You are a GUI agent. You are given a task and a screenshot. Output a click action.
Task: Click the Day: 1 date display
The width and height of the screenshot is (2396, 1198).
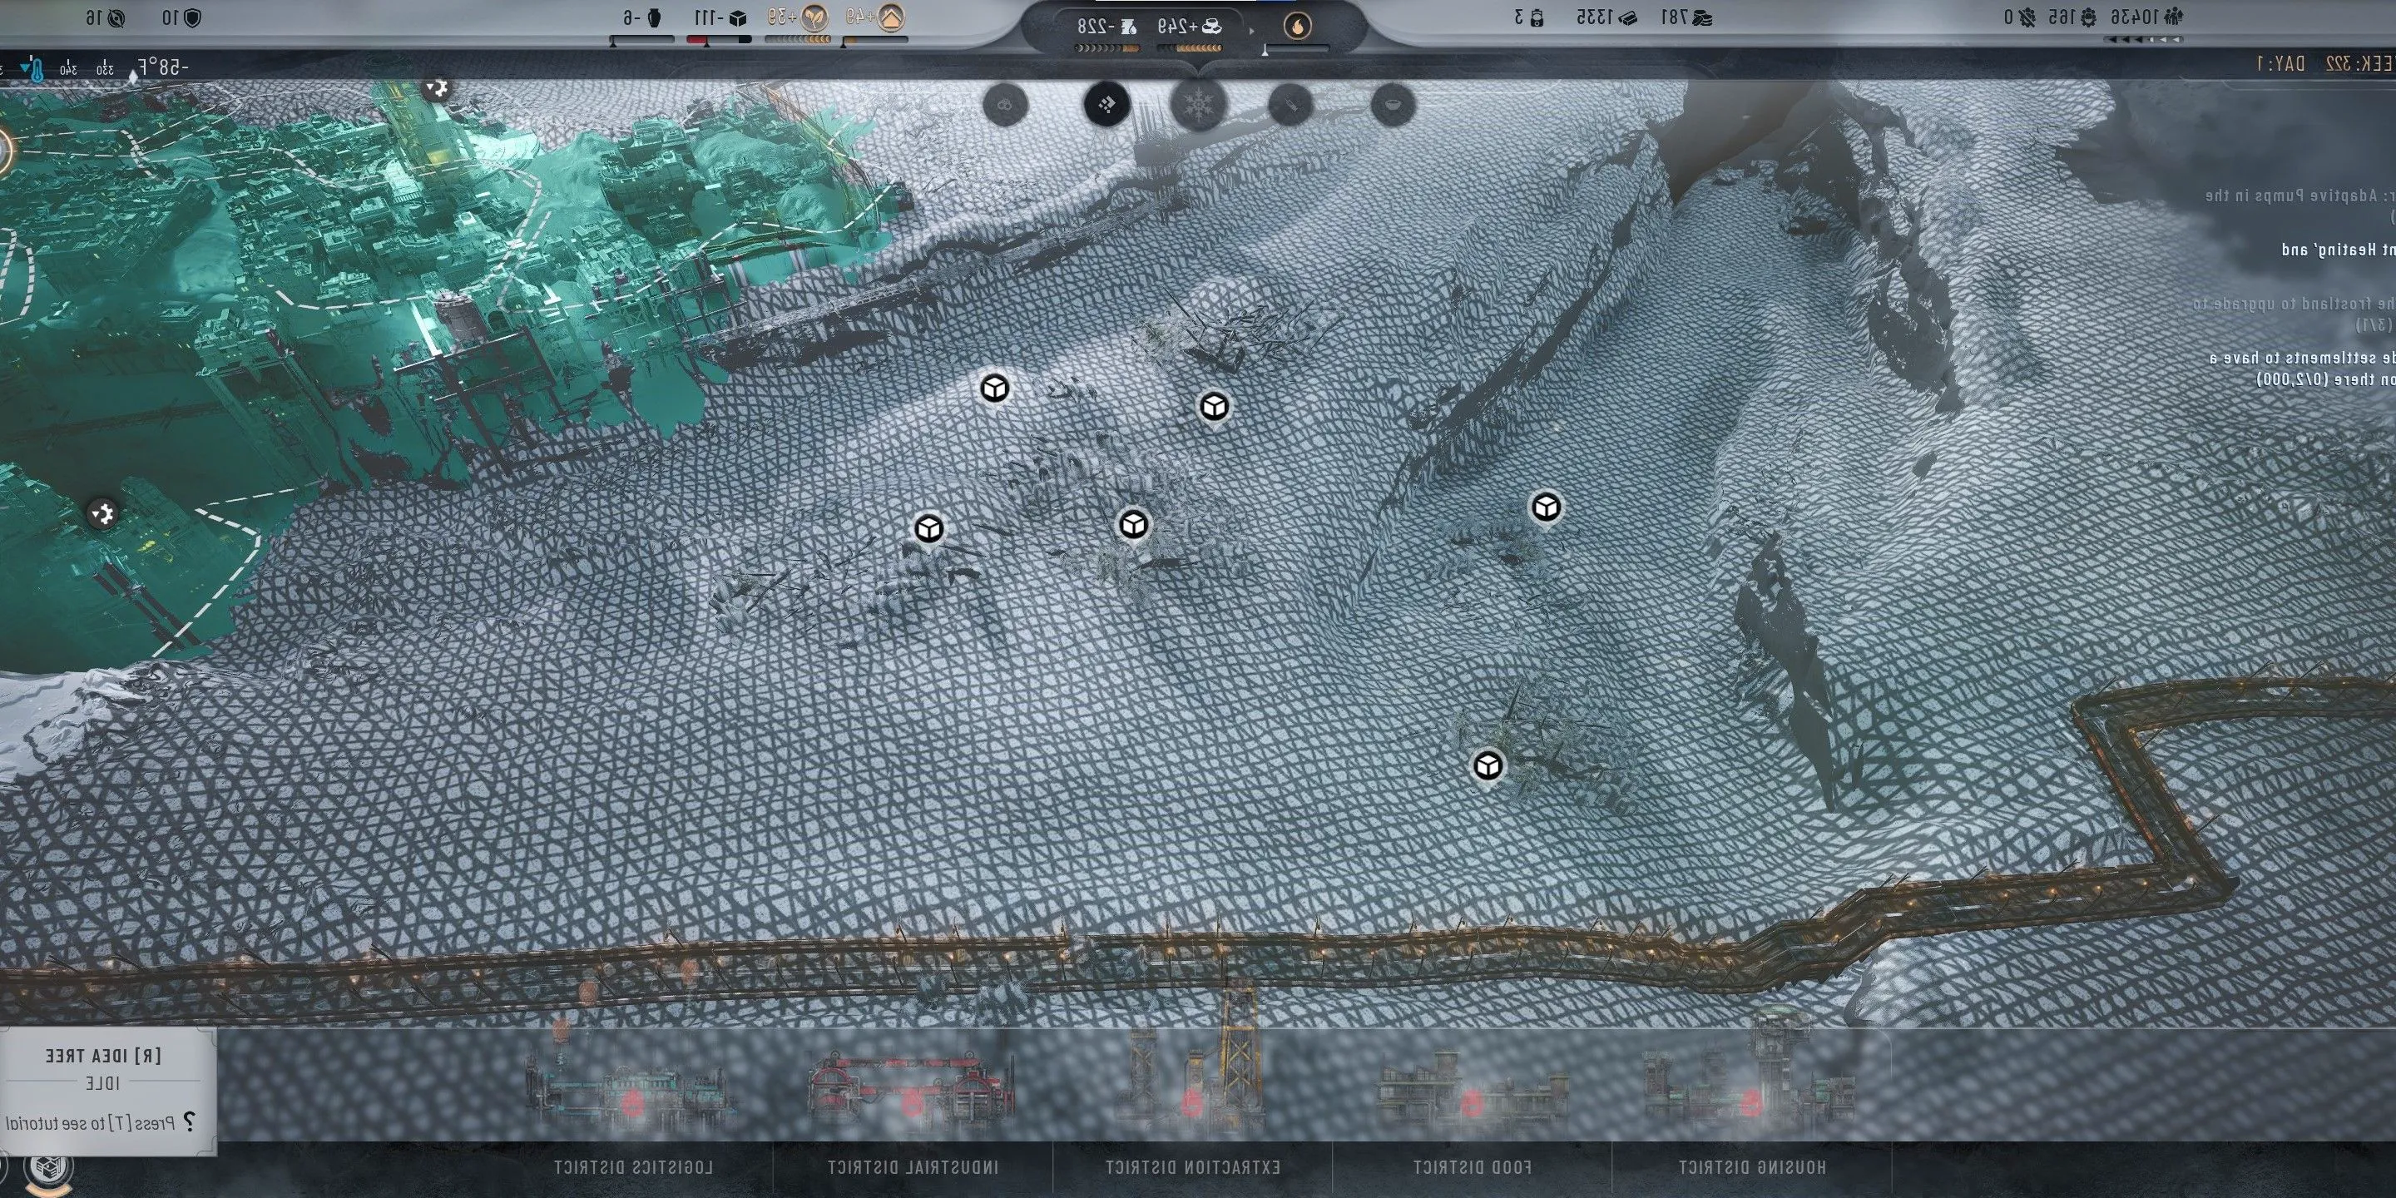coord(2279,63)
